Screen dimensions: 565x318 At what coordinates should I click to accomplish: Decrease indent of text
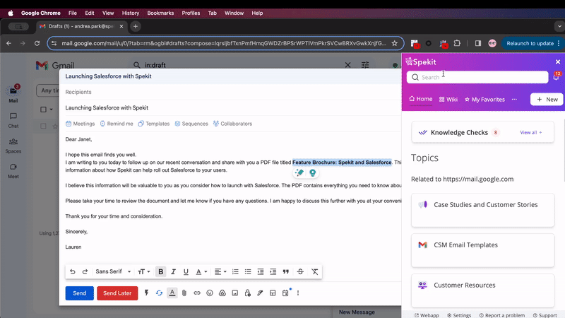pyautogui.click(x=261, y=271)
